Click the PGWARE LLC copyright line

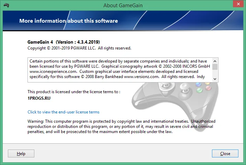coord(79,48)
